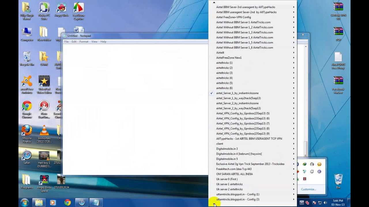
Task: Select the Mozilla Firefox desktop shortcut
Action: 27,134
